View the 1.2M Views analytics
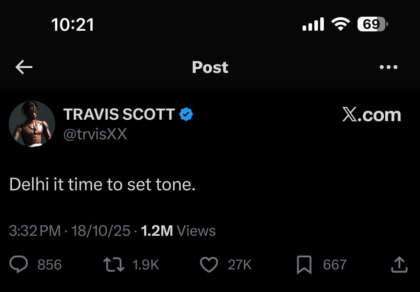Screen dimensions: 420x292 [178, 231]
